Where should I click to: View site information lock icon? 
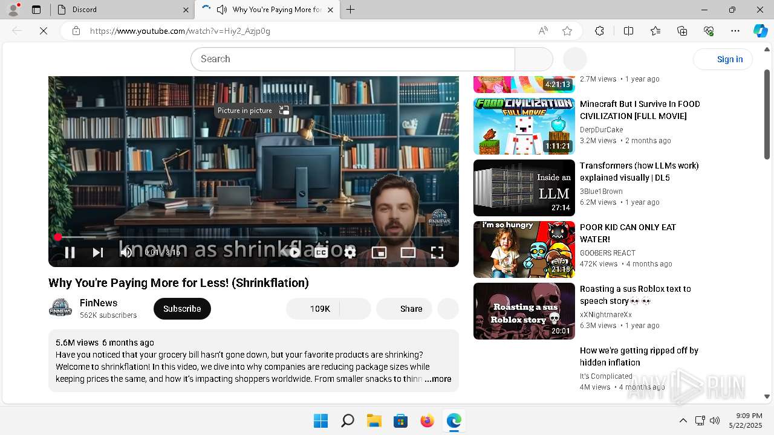(x=76, y=31)
